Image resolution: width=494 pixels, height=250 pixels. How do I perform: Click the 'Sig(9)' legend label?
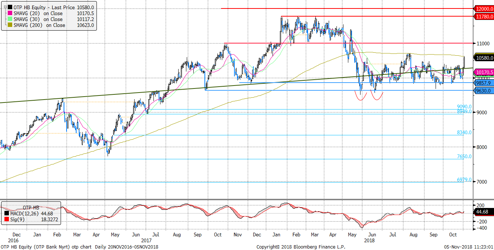tap(18, 219)
